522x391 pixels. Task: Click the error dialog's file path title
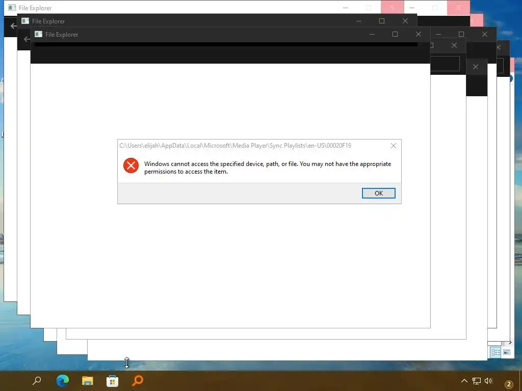point(235,145)
